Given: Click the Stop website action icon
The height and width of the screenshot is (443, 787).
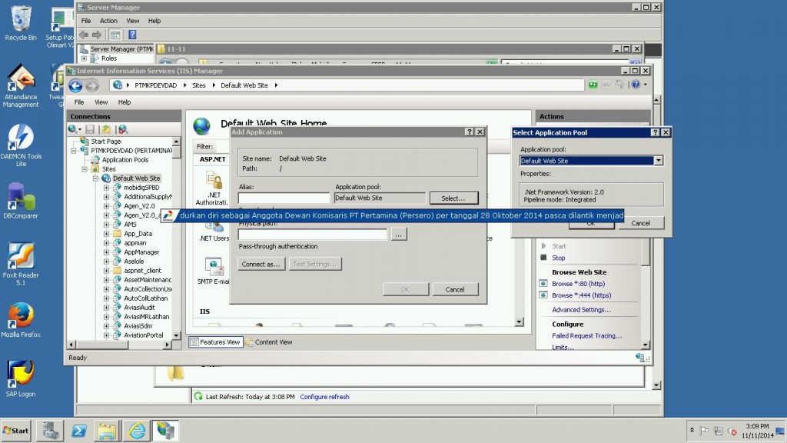Looking at the screenshot, I should pos(543,258).
